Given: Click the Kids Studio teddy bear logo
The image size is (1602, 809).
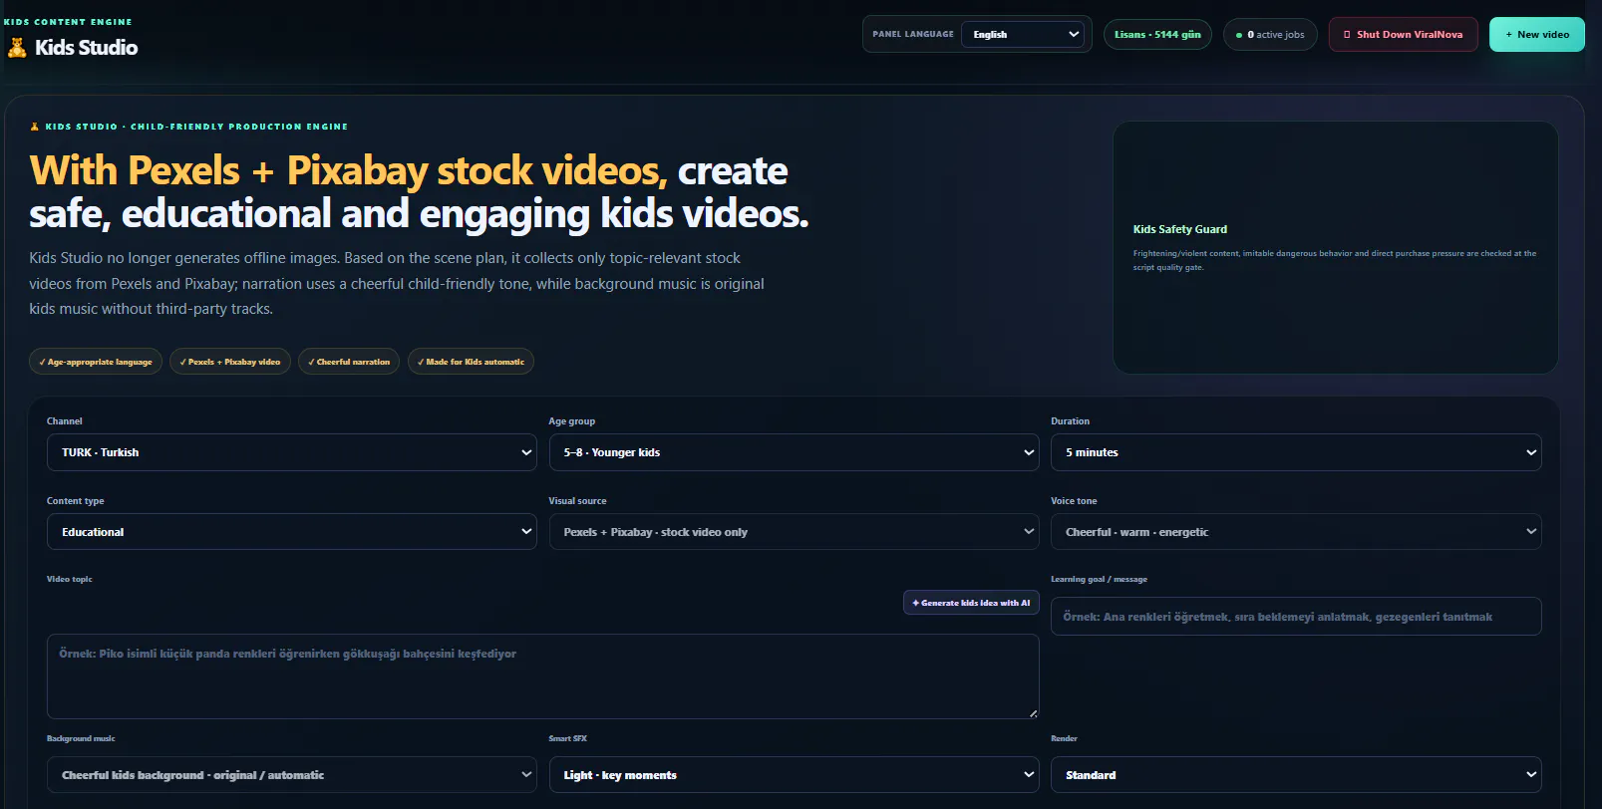Looking at the screenshot, I should tap(17, 47).
